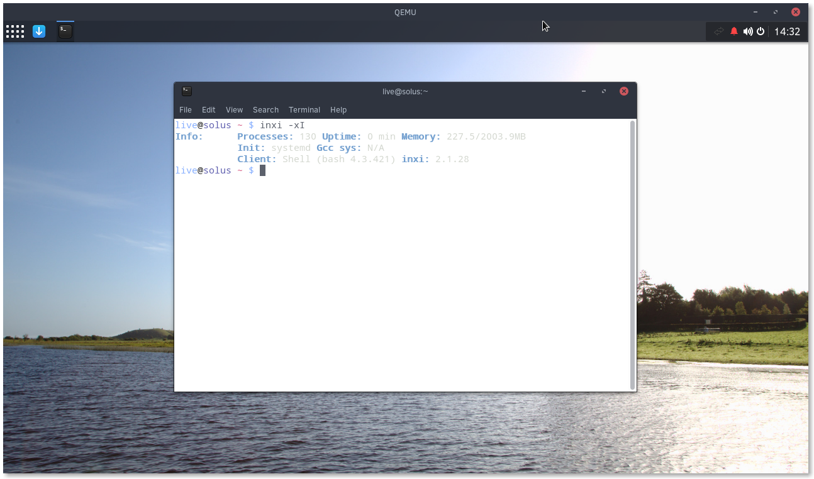814x479 pixels.
Task: Minimize the terminal window
Action: tap(584, 91)
